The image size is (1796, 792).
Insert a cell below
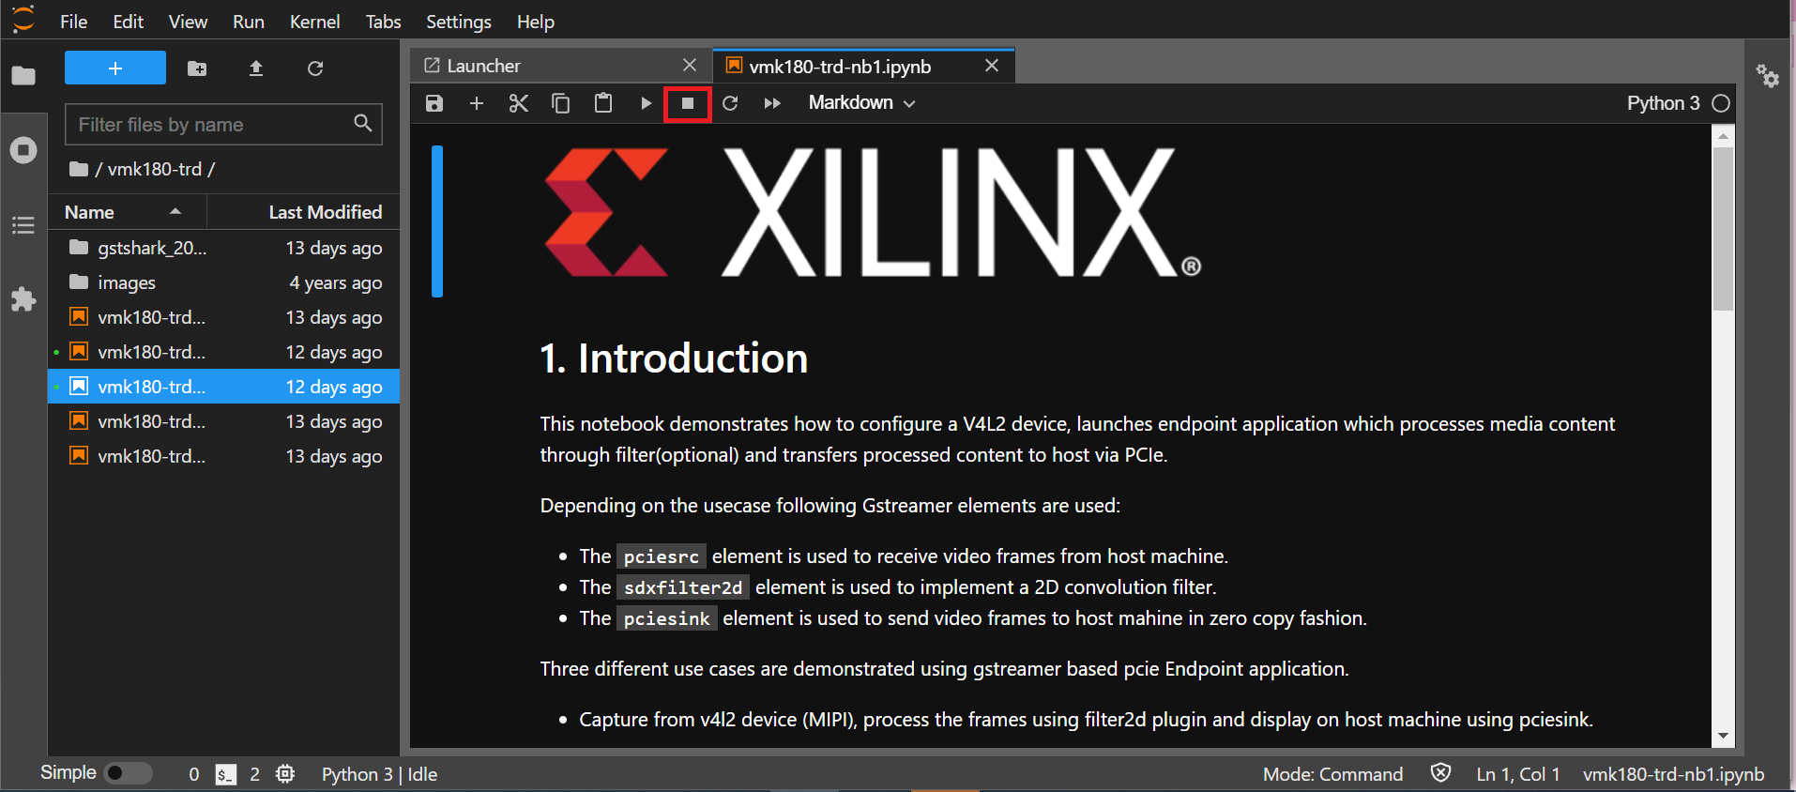(x=477, y=103)
